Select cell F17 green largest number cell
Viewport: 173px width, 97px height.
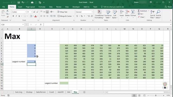click(x=64, y=83)
